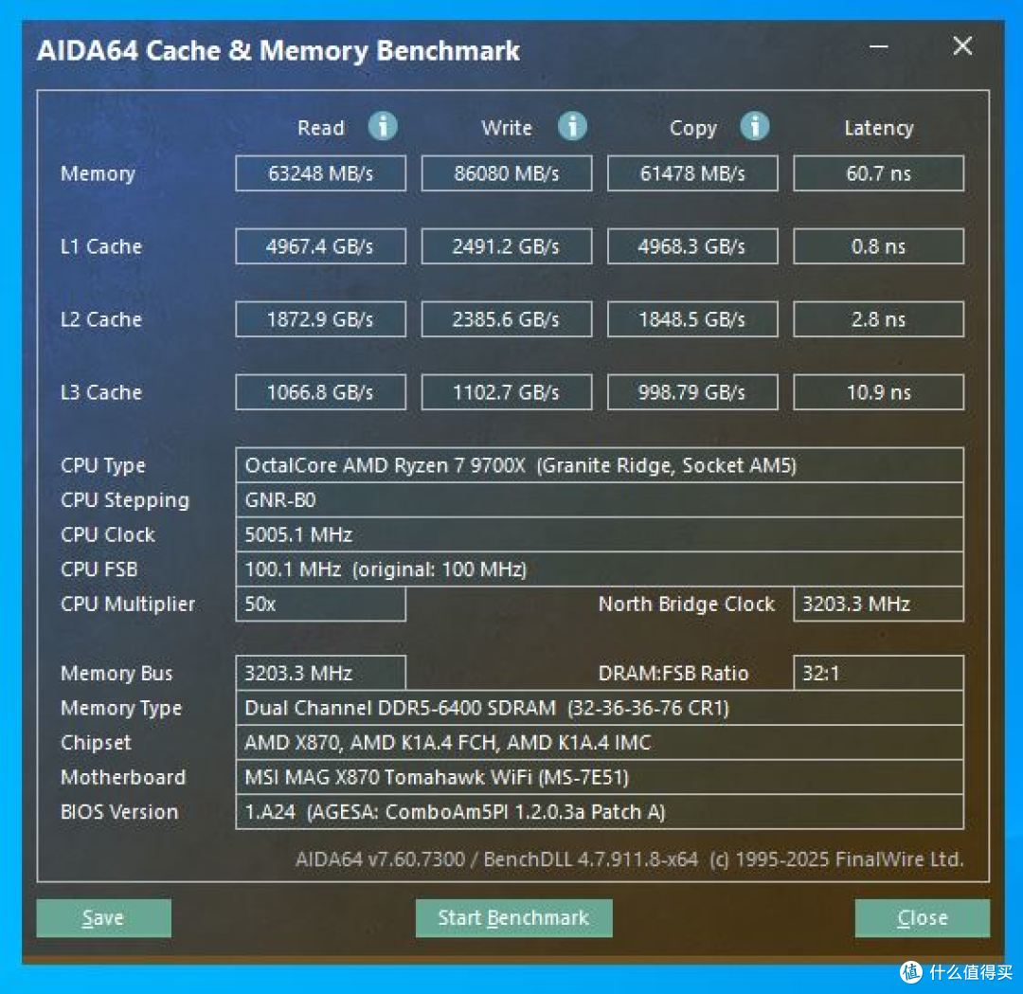This screenshot has width=1023, height=994.
Task: Select the Memory write value 86080 MB/s
Action: pyautogui.click(x=506, y=173)
